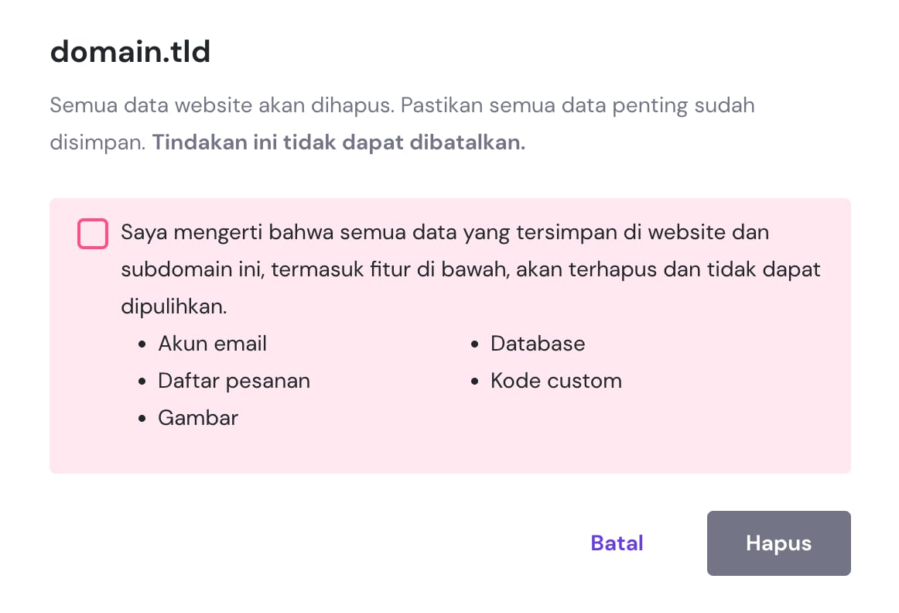Click the word 'dipulihkan' in the warning
The image size is (899, 613).
pos(173,306)
